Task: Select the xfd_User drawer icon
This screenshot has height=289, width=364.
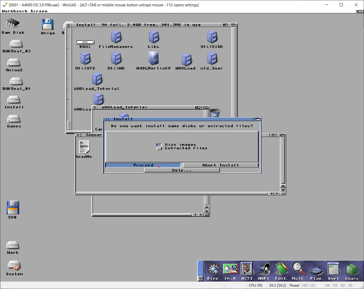Action: point(212,58)
